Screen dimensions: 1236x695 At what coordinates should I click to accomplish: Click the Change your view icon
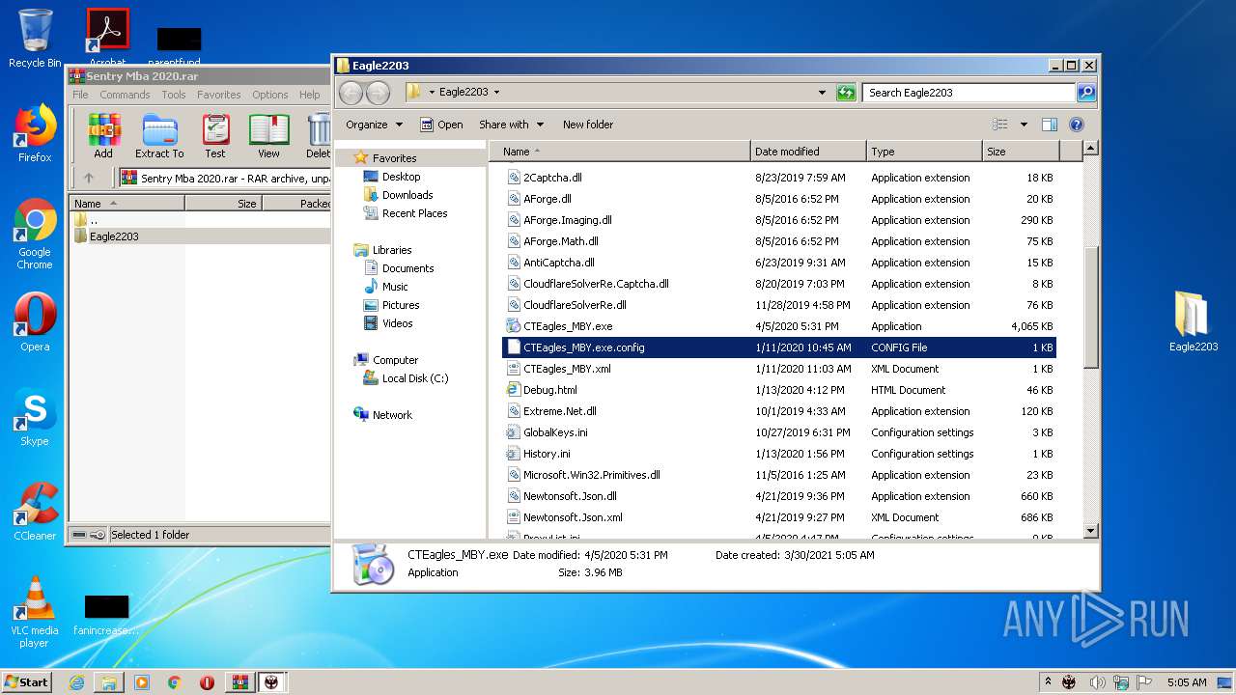tap(1000, 125)
